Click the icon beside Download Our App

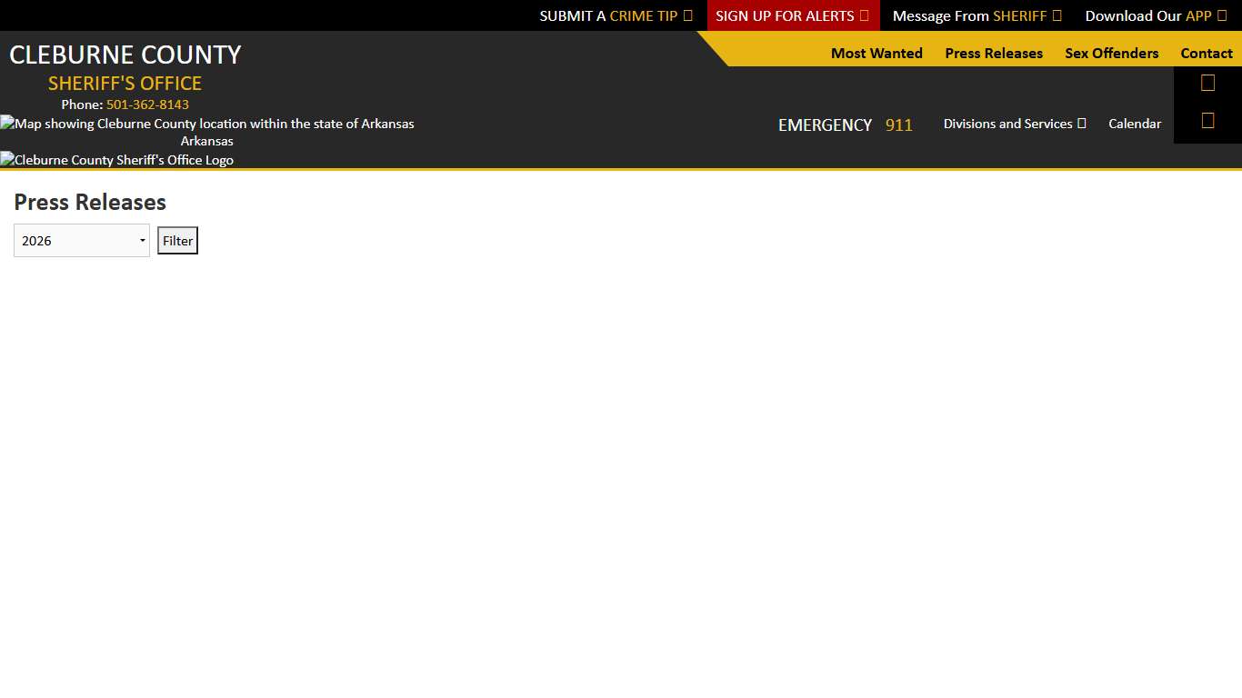coord(1222,15)
